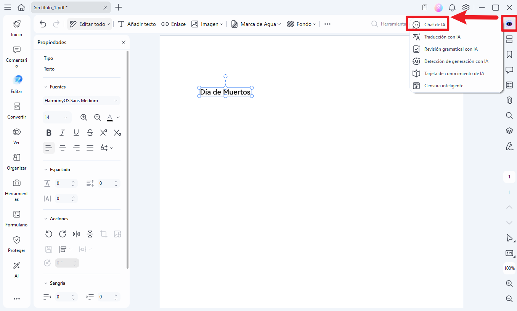Open the bookmarks panel icon

[509, 55]
